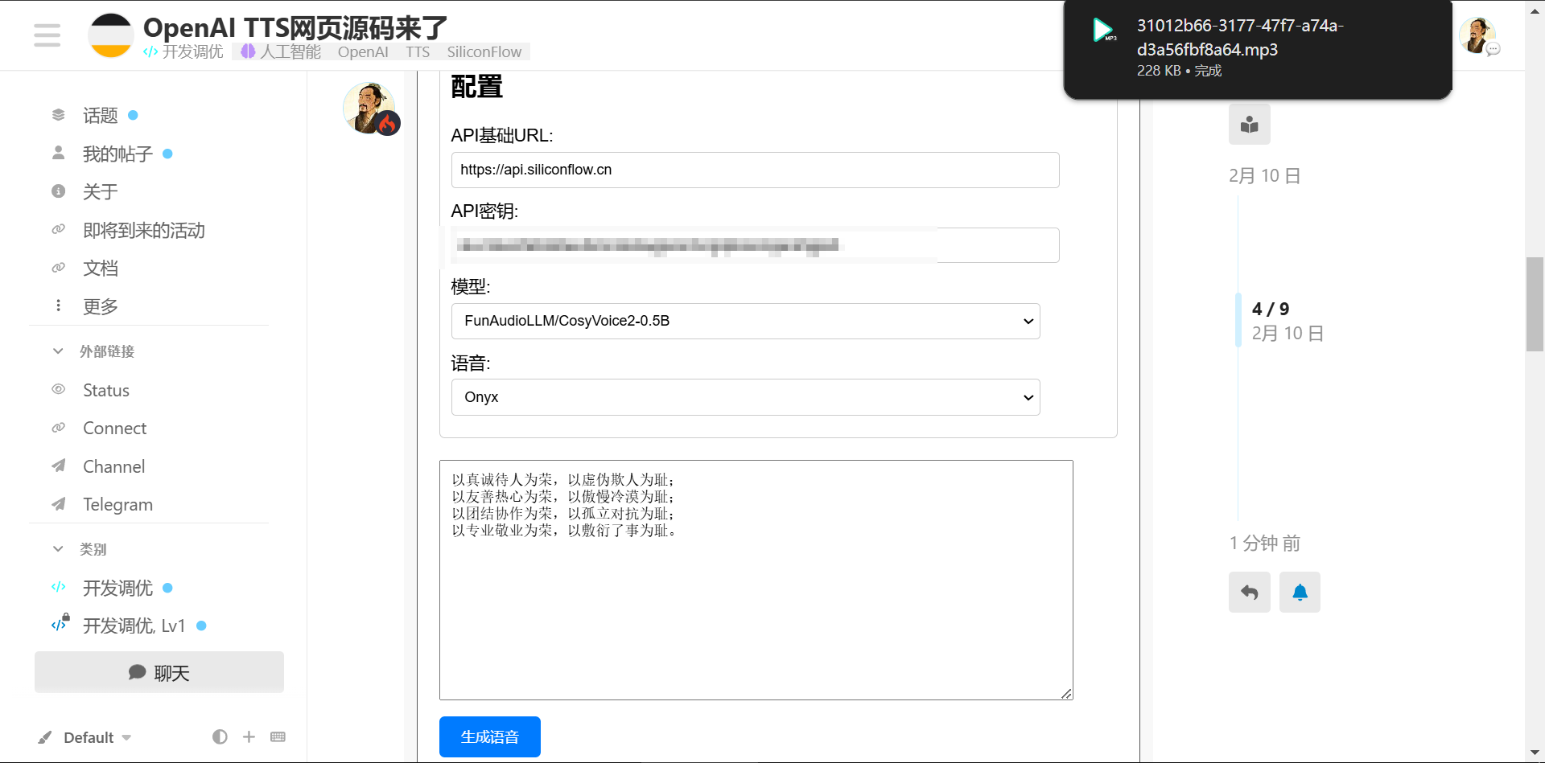
Task: Click the site logo in header
Action: pos(110,35)
